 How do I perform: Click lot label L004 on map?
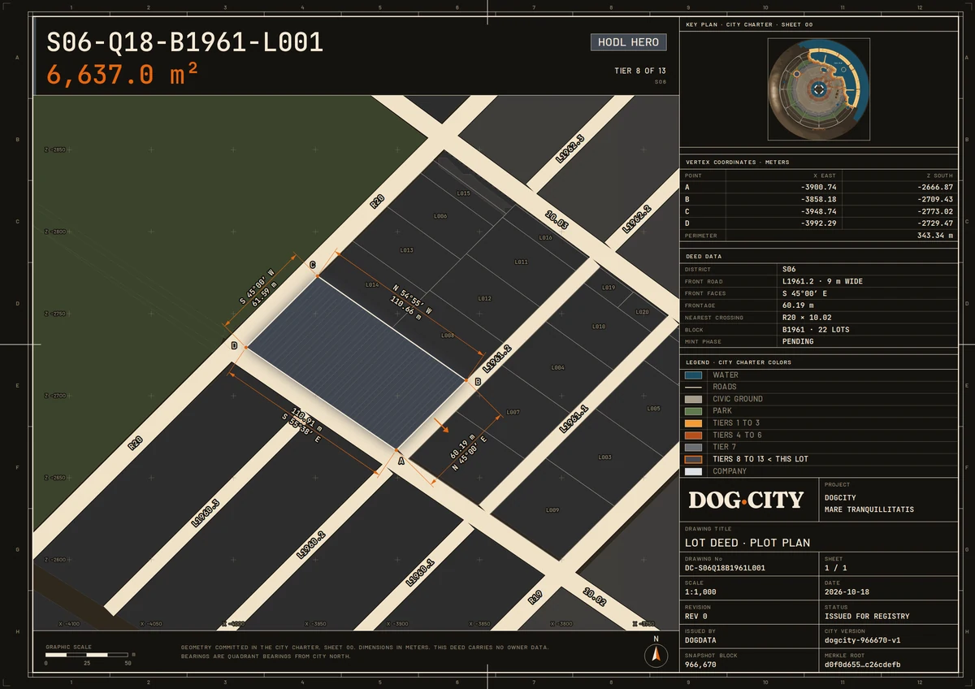click(x=557, y=368)
